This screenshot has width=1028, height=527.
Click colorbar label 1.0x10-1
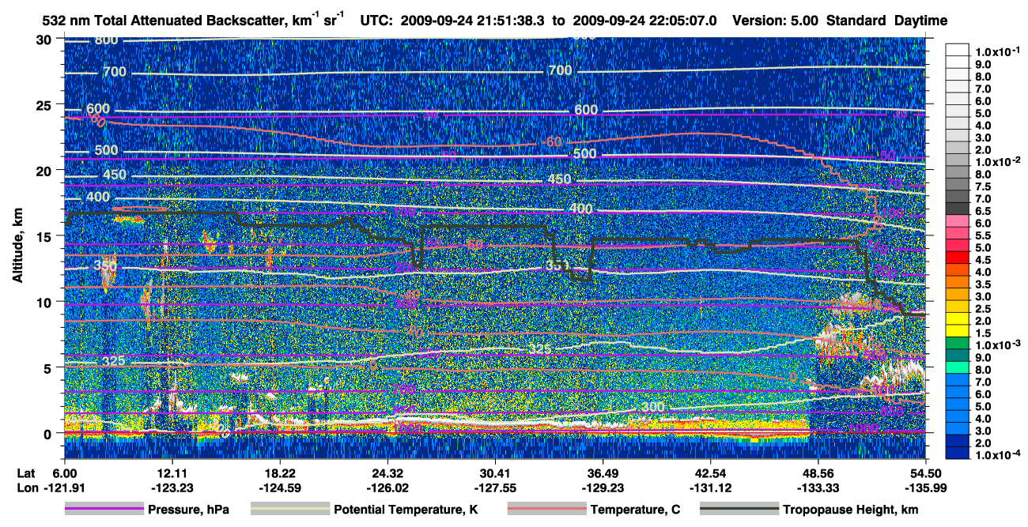tap(1000, 52)
